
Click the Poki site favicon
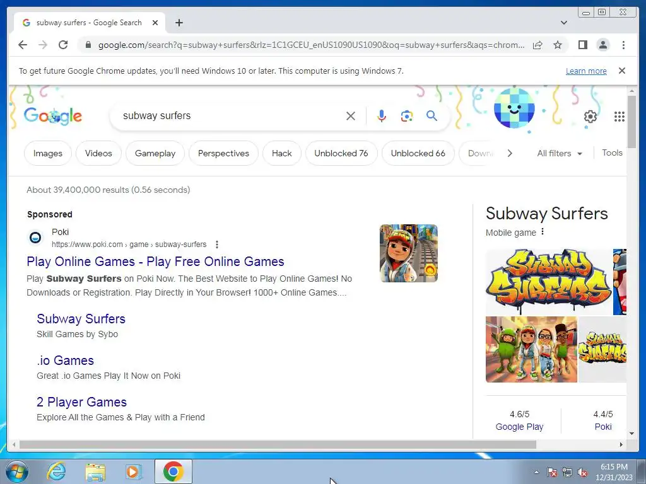(35, 238)
